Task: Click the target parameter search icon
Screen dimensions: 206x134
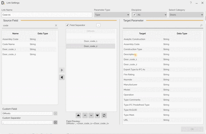Action: (201, 25)
